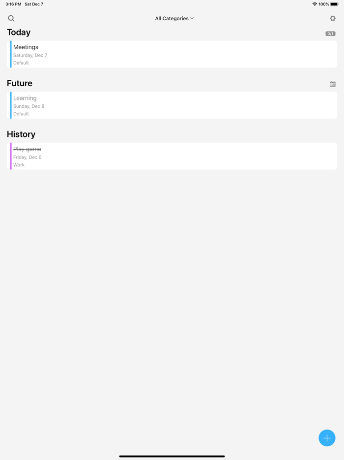This screenshot has height=460, width=344.
Task: Open the Meetings task card
Action: pos(172,54)
